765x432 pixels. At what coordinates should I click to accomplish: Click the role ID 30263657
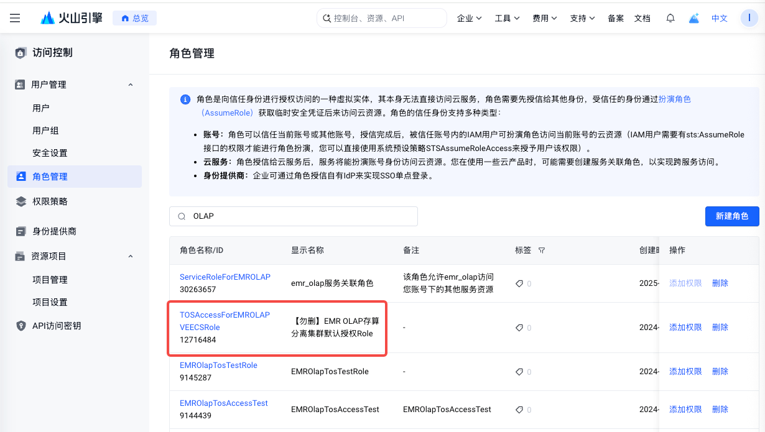coord(198,290)
